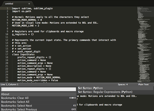
Task: Open the Spaces: 4 indentation menu
Action: (123, 84)
